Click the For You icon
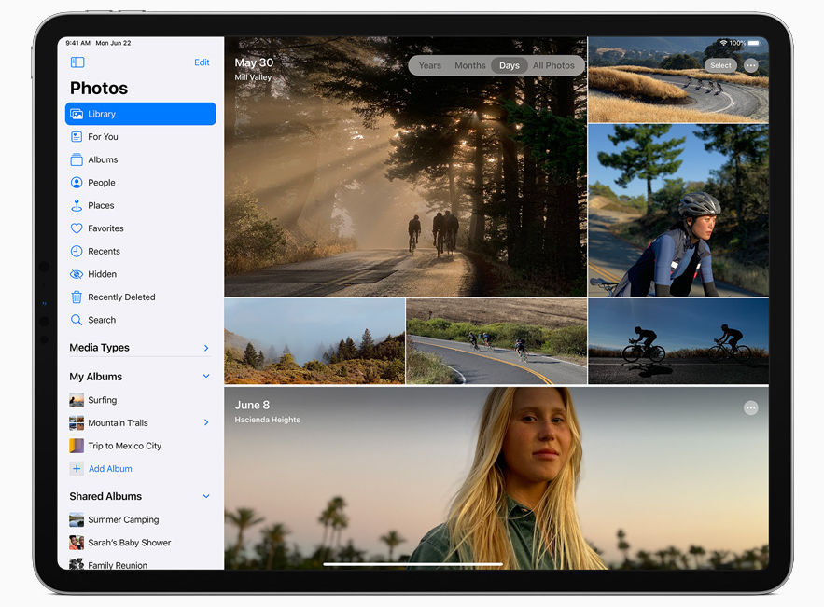Image resolution: width=824 pixels, height=607 pixels. pyautogui.click(x=77, y=137)
